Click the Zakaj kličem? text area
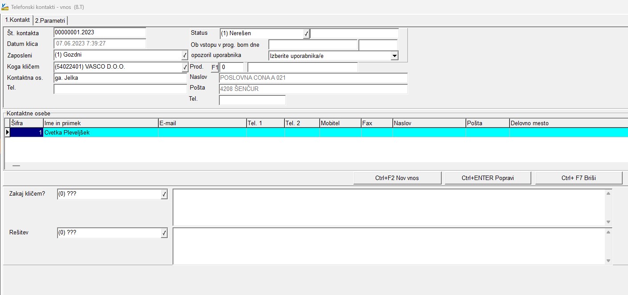Viewport: 628px width, 295px height. [x=389, y=207]
